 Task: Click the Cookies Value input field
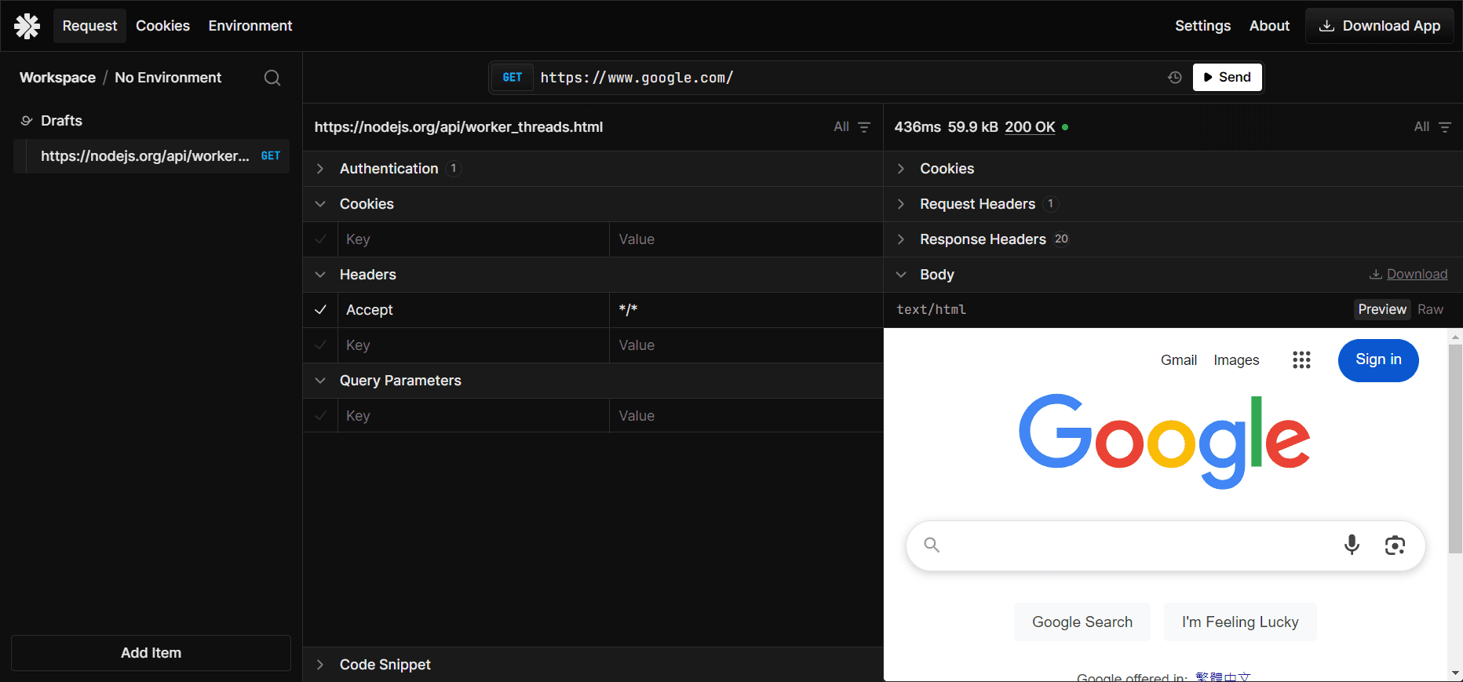tap(746, 239)
